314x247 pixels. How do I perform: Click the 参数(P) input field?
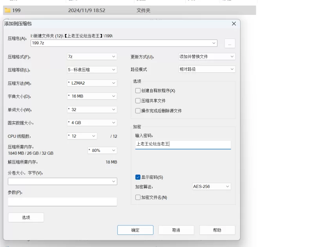pos(62,202)
